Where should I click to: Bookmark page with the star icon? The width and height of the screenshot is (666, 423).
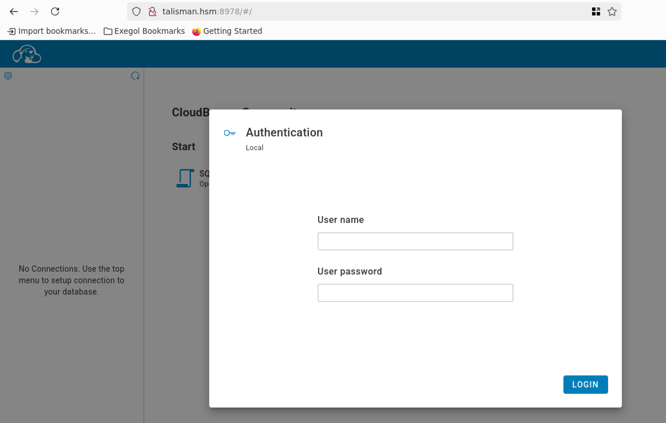(x=612, y=11)
